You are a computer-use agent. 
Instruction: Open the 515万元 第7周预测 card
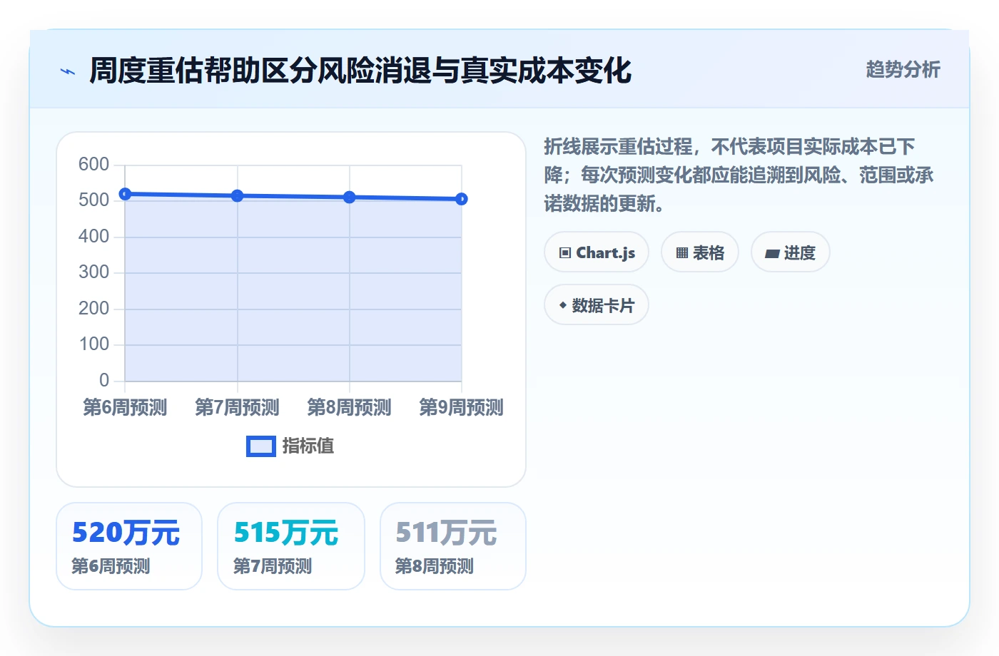point(291,546)
